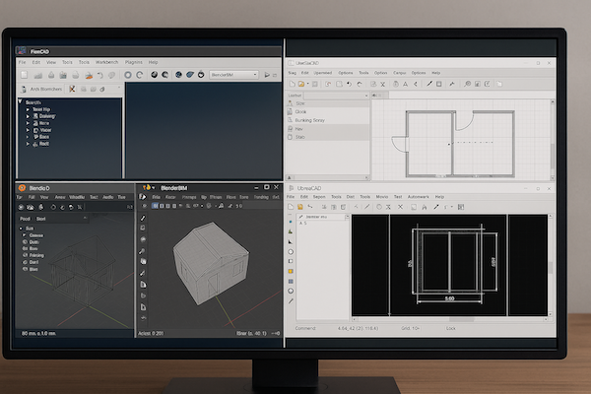Click the new document icon in FleeCAD toolbar
This screenshot has width=591, height=394.
[x=24, y=75]
